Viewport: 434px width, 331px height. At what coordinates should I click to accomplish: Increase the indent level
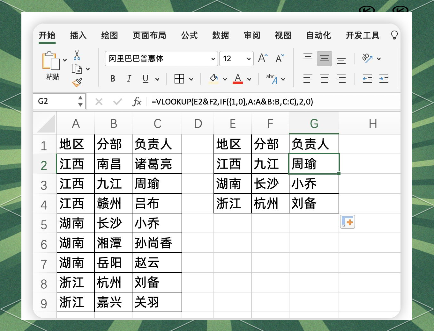coord(384,79)
